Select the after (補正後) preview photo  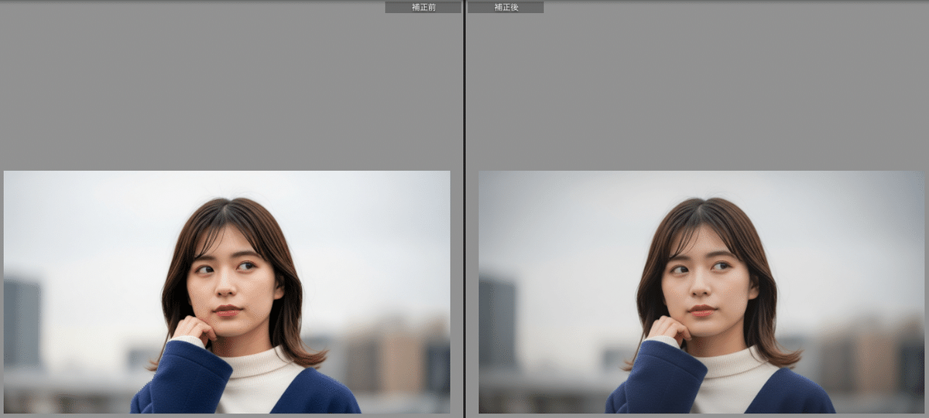[x=701, y=291]
